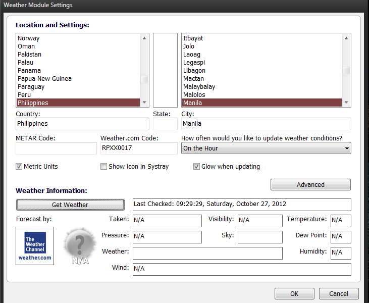
Task: Enable Show icon in Systray
Action: (104, 167)
